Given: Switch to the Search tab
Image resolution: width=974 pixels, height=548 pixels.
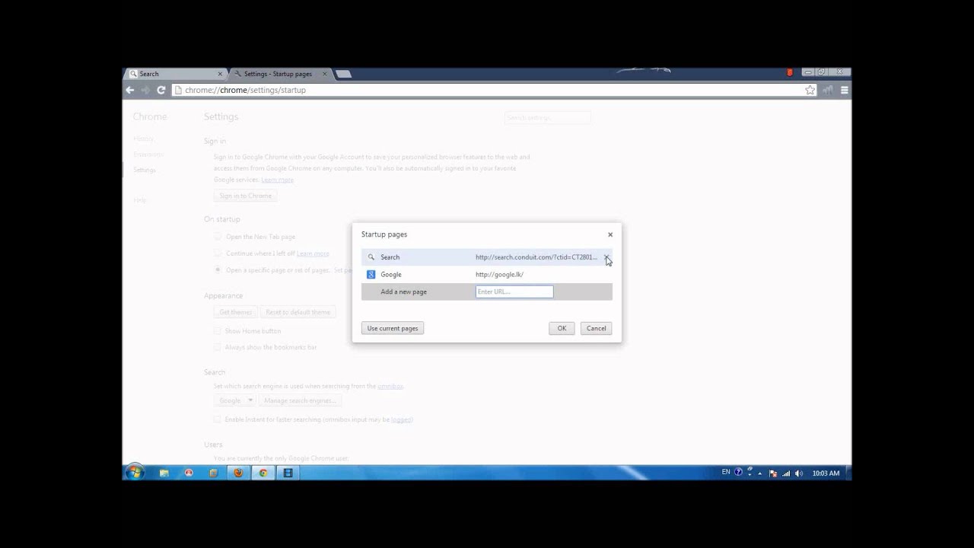Looking at the screenshot, I should (x=174, y=74).
